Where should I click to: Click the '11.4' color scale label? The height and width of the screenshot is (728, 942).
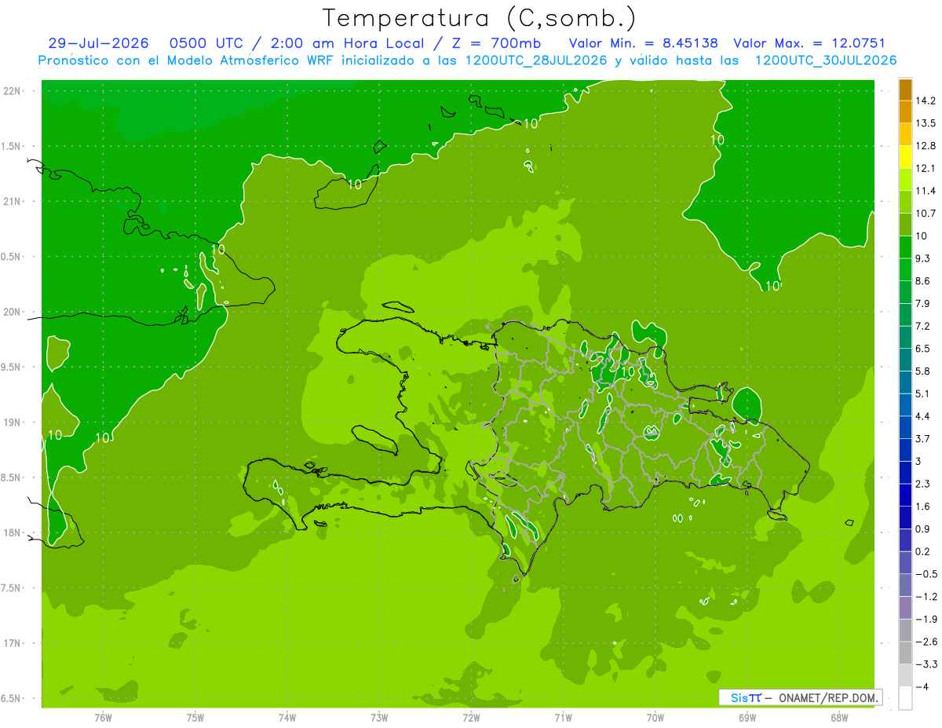tap(926, 191)
